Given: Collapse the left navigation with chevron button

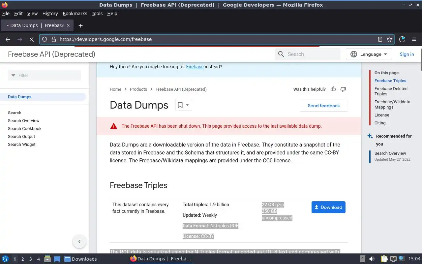Looking at the screenshot, I should click(x=79, y=242).
